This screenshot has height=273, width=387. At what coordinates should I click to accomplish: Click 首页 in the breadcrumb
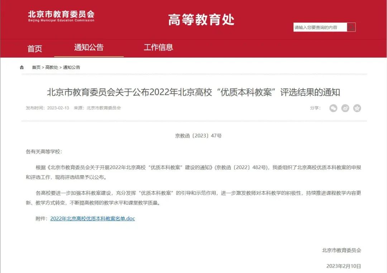pyautogui.click(x=36, y=67)
